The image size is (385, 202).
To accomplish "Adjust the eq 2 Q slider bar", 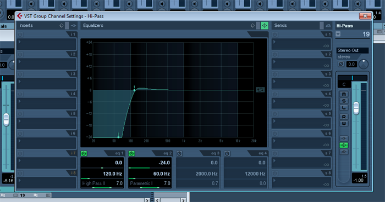I will (x=150, y=188).
